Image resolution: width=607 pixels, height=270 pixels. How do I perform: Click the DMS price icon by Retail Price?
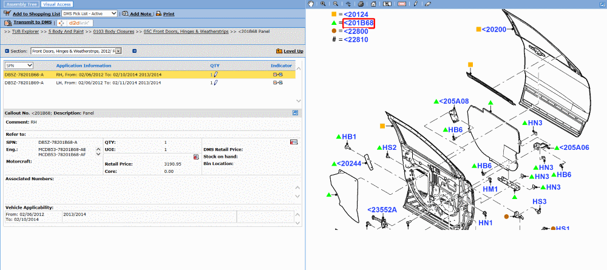196,157
